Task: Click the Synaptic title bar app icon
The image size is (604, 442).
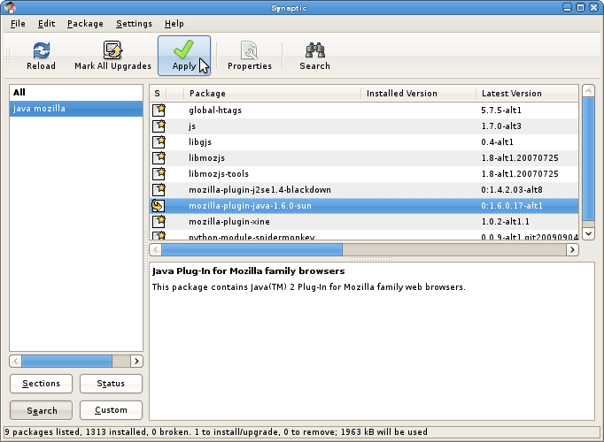Action: [10, 8]
